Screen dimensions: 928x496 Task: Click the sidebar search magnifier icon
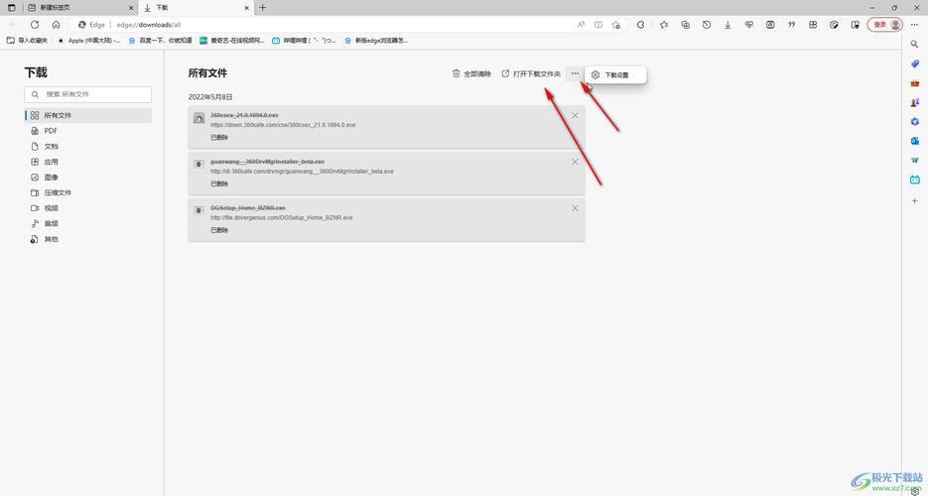pyautogui.click(x=915, y=45)
